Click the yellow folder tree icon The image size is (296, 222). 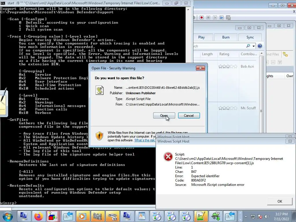[285, 54]
